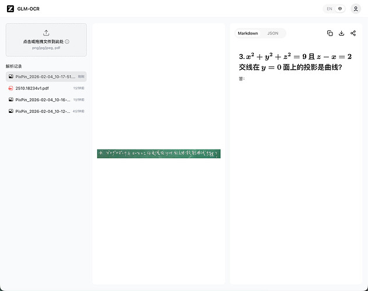The height and width of the screenshot is (291, 368).
Task: Click image icon of PixPin_2026-02-04_10-17-51 record
Action: [x=11, y=76]
